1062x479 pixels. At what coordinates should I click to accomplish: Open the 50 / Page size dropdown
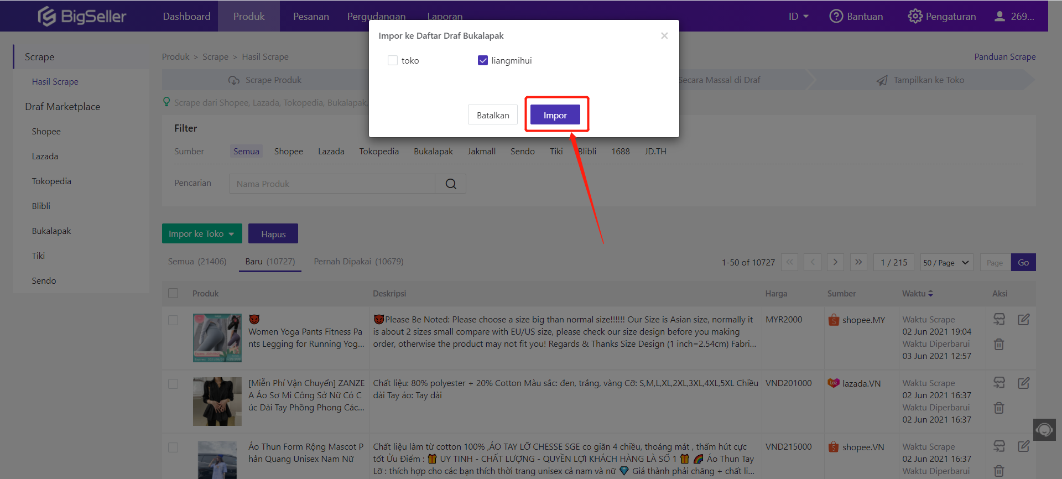point(946,262)
